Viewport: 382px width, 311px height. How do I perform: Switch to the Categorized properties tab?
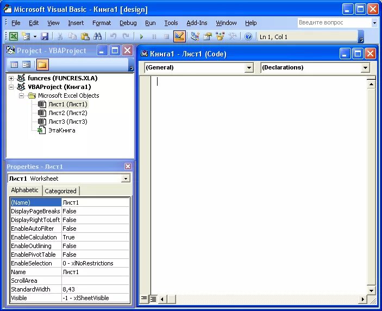61,191
